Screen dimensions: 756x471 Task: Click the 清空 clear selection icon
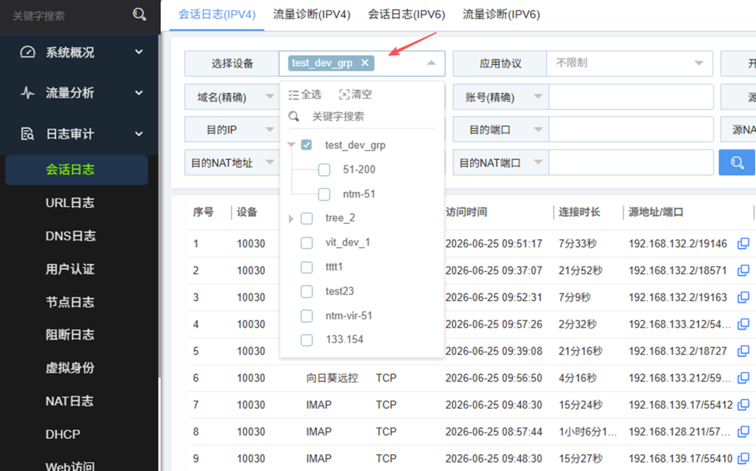pos(344,94)
